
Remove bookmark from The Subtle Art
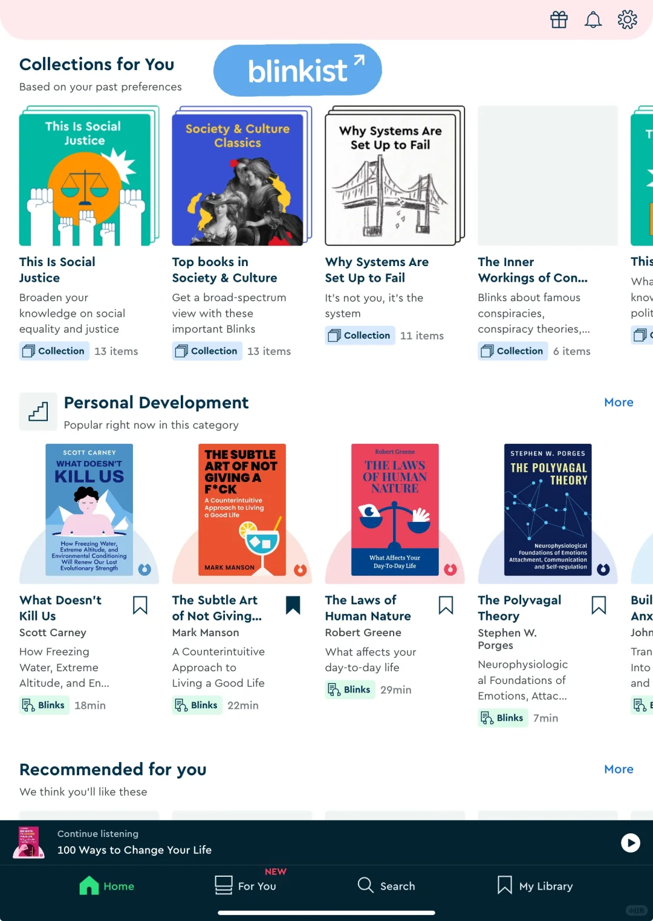pyautogui.click(x=293, y=605)
